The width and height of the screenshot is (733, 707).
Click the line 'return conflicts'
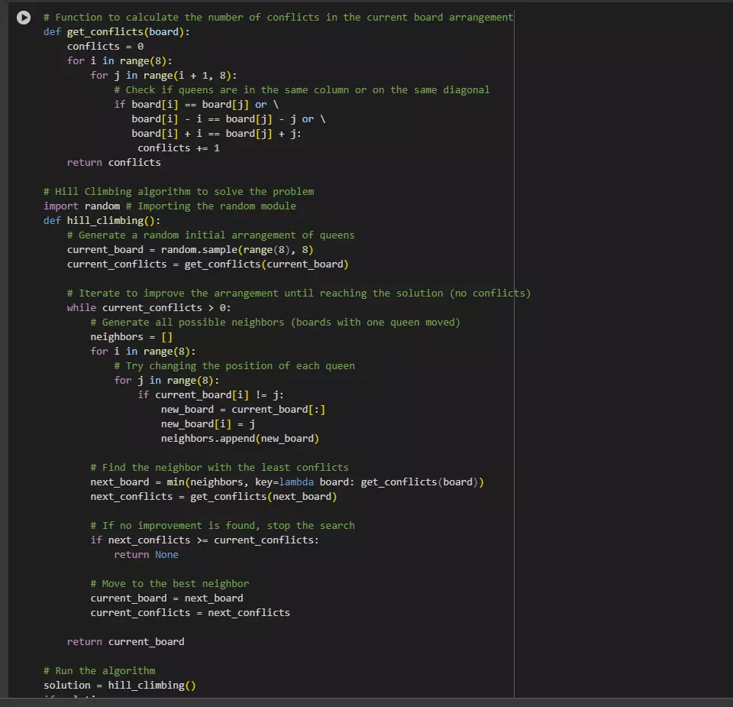114,162
